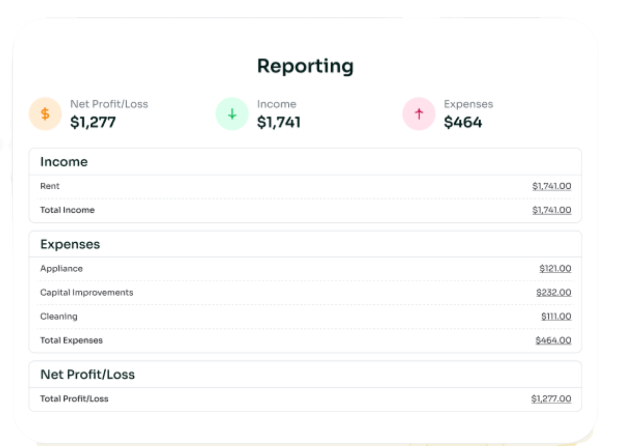Click the bold $1,741 summary figure
The image size is (619, 446).
(279, 122)
